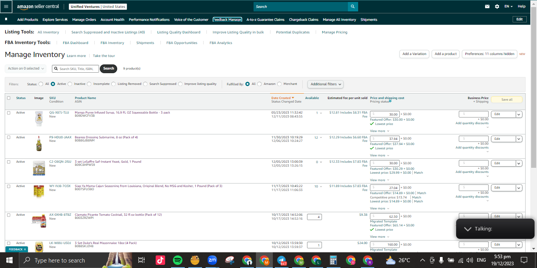Open Edit dropdown arrow for Beanos Dressing row
537x268 pixels.
click(519, 139)
